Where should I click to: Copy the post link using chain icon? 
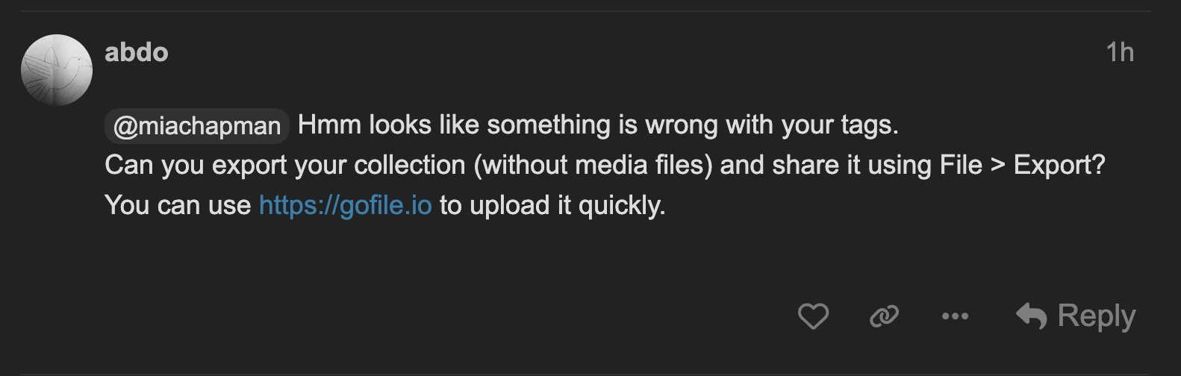[884, 316]
